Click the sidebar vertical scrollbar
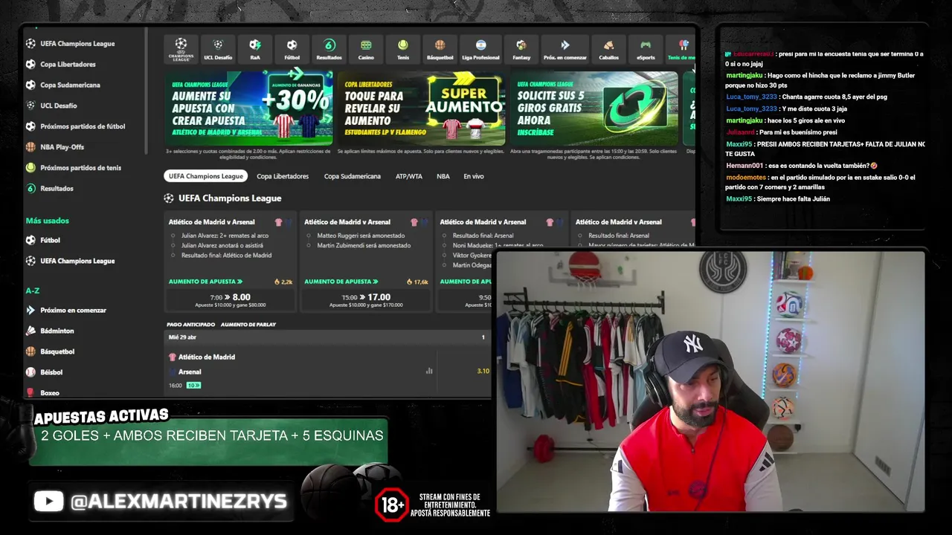This screenshot has width=952, height=535. coord(147,91)
